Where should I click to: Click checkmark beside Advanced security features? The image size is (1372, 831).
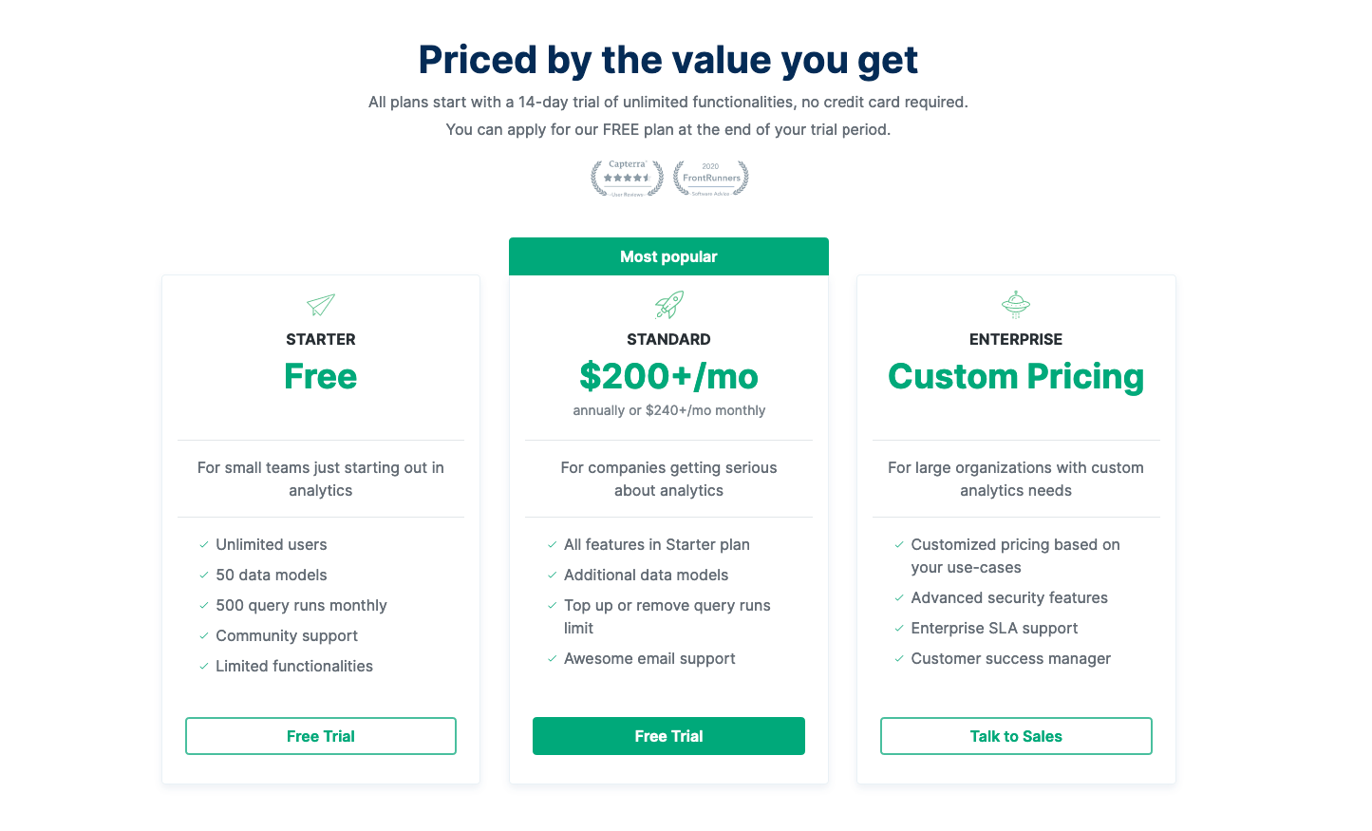pyautogui.click(x=899, y=597)
